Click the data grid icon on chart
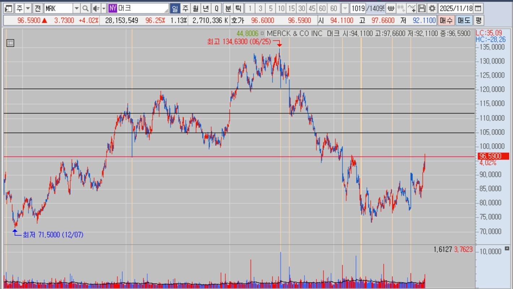Screen dimensions: 513x289 click(10, 43)
